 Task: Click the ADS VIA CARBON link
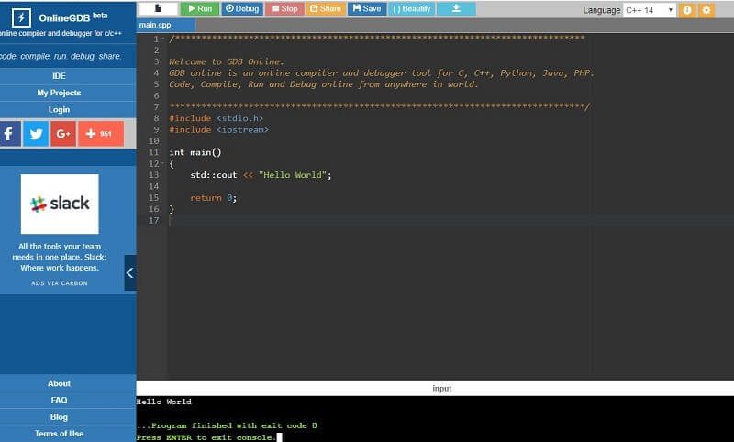(60, 283)
